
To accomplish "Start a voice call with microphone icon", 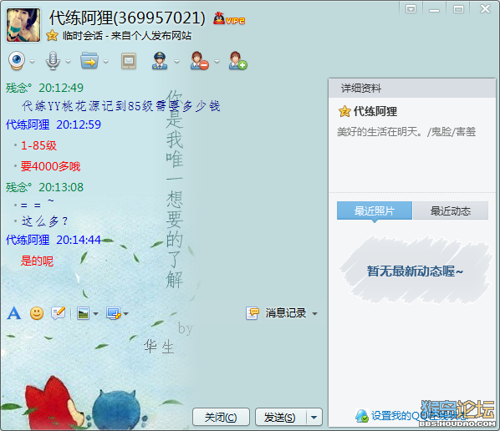I will [x=53, y=60].
